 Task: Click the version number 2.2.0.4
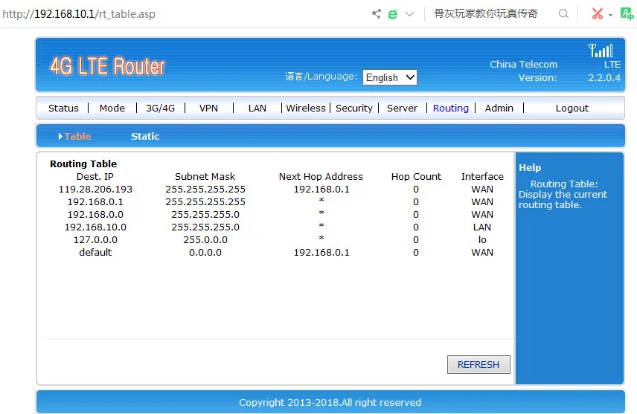point(604,77)
